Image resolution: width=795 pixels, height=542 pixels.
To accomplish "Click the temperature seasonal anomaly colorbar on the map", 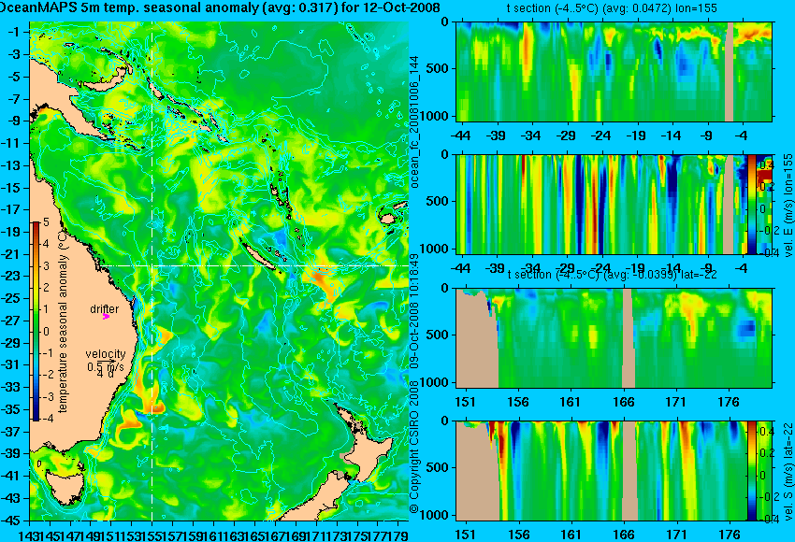I will (36, 321).
